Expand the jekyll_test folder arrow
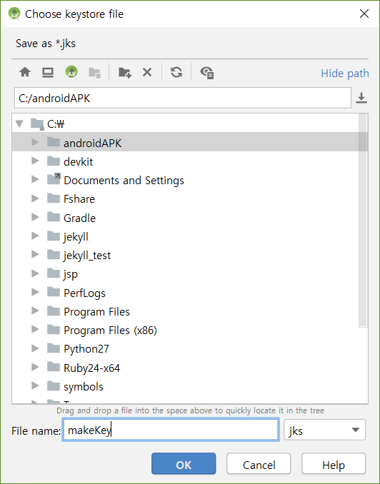This screenshot has height=484, width=380. click(35, 254)
